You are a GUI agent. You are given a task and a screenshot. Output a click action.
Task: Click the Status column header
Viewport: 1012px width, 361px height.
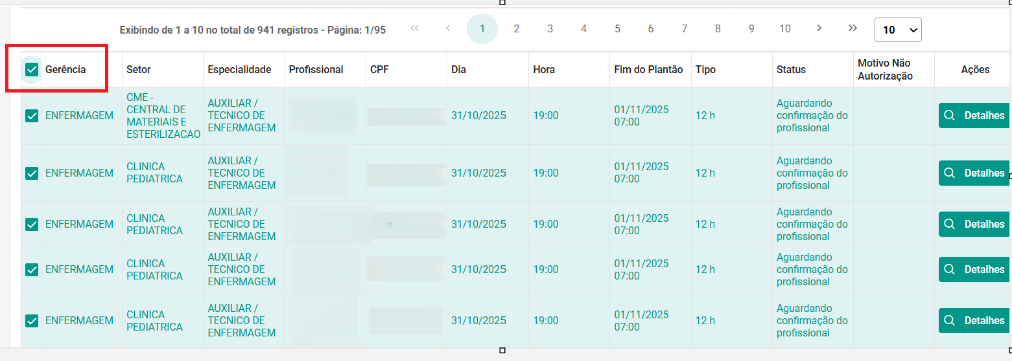click(x=791, y=70)
